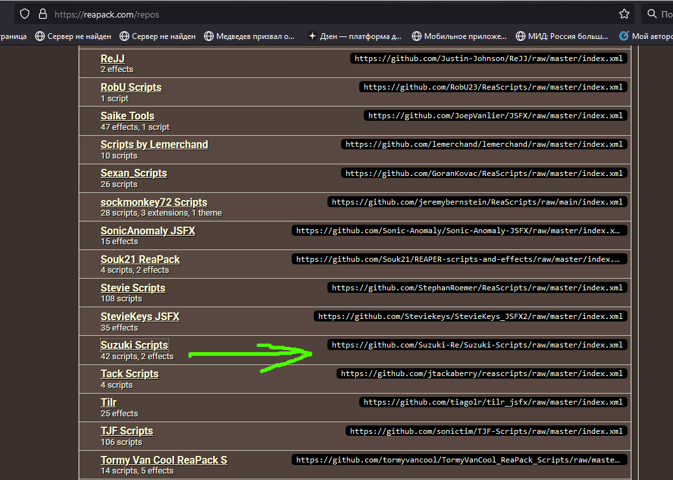Bookmark this page with the star icon

pyautogui.click(x=624, y=14)
